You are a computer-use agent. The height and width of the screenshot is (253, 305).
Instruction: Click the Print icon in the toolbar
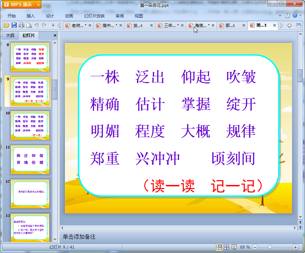[x=22, y=25]
